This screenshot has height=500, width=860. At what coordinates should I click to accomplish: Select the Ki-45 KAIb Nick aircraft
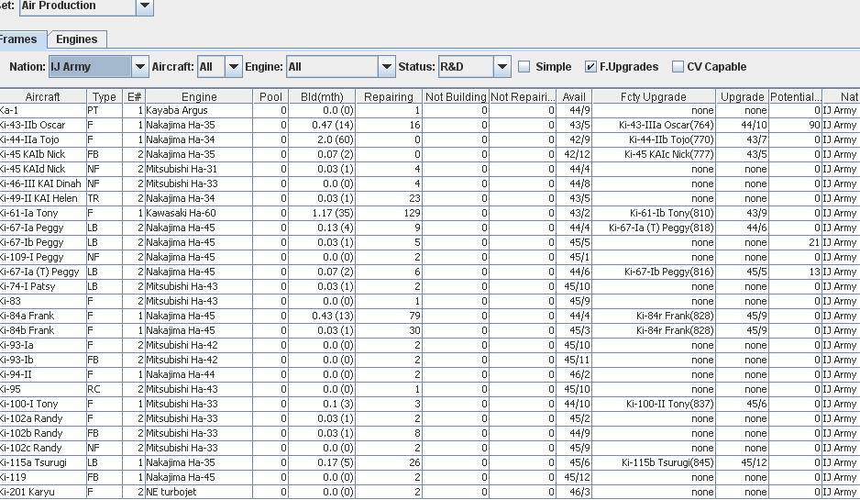[43, 155]
